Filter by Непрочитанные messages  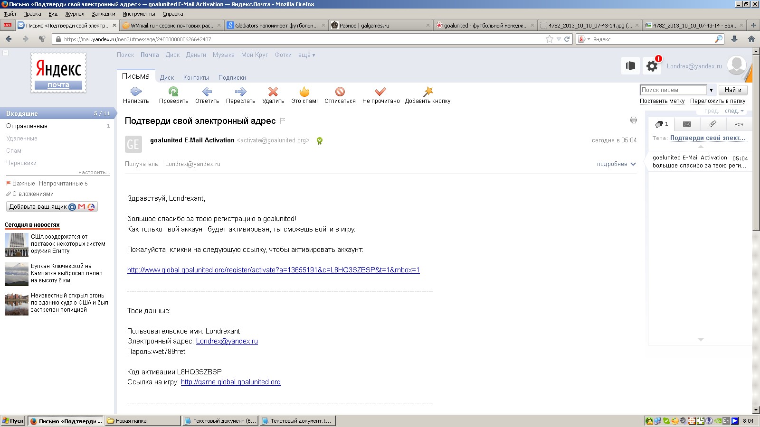pos(63,184)
